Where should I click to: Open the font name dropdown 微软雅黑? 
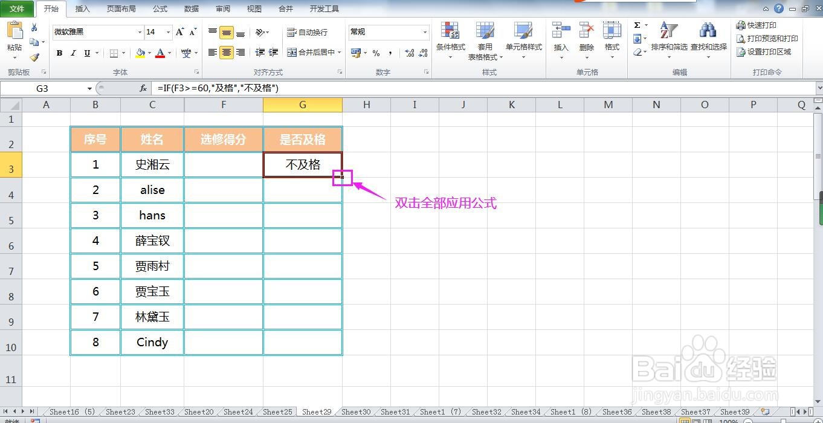(140, 32)
